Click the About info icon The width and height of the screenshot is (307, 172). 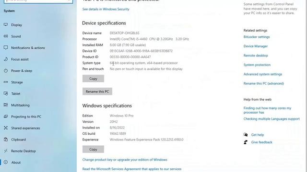(6, 162)
